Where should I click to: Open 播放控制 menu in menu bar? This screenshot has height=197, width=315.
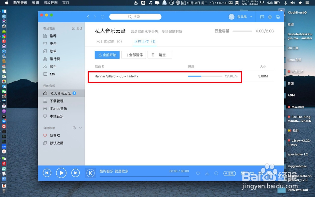(51, 3)
